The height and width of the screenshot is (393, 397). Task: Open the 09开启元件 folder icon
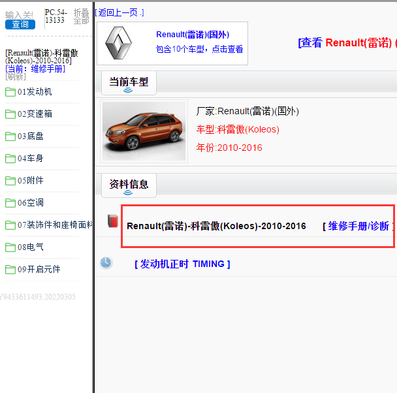(10, 269)
